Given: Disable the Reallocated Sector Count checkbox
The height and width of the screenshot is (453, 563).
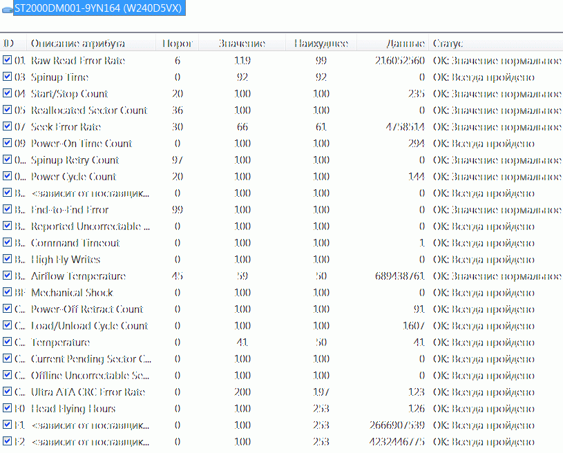Looking at the screenshot, I should (8, 110).
